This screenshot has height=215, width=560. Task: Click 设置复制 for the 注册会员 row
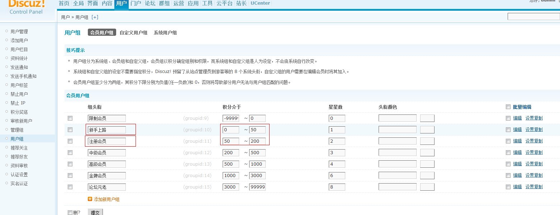tap(534, 141)
